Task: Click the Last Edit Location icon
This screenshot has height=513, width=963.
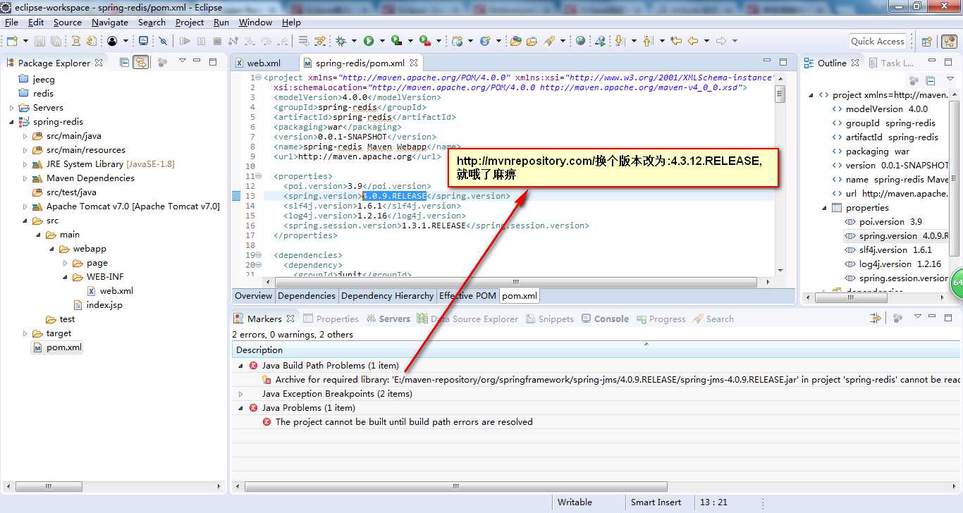Action: point(676,41)
